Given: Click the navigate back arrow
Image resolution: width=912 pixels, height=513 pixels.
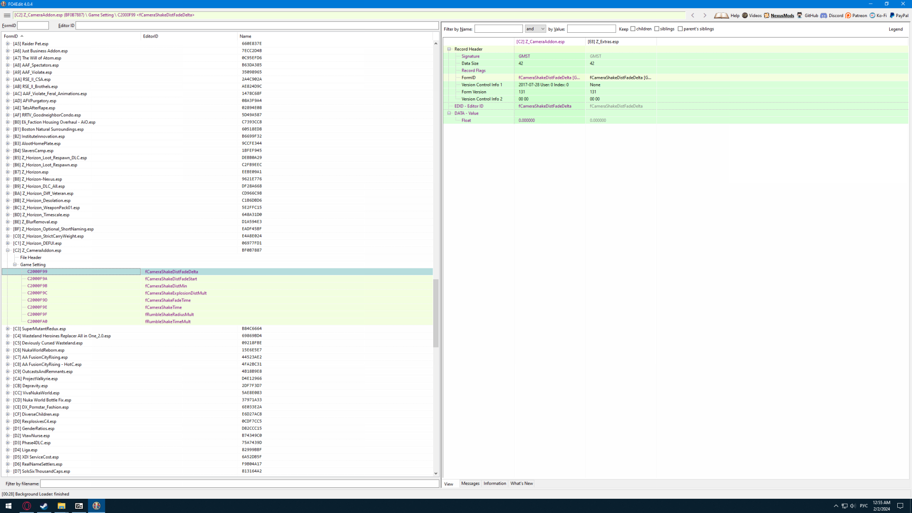Looking at the screenshot, I should click(x=693, y=15).
